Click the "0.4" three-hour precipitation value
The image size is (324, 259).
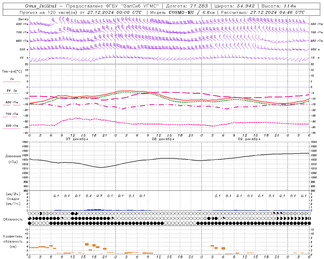(x=89, y=196)
